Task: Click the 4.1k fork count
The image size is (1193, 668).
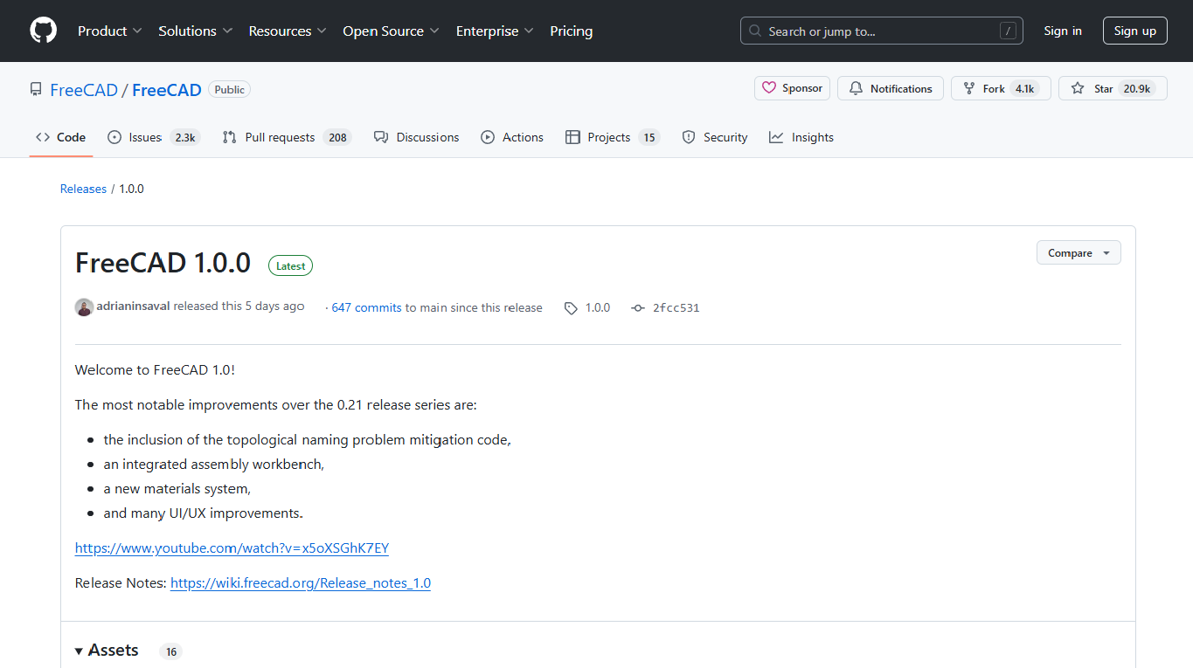Action: (x=1025, y=88)
